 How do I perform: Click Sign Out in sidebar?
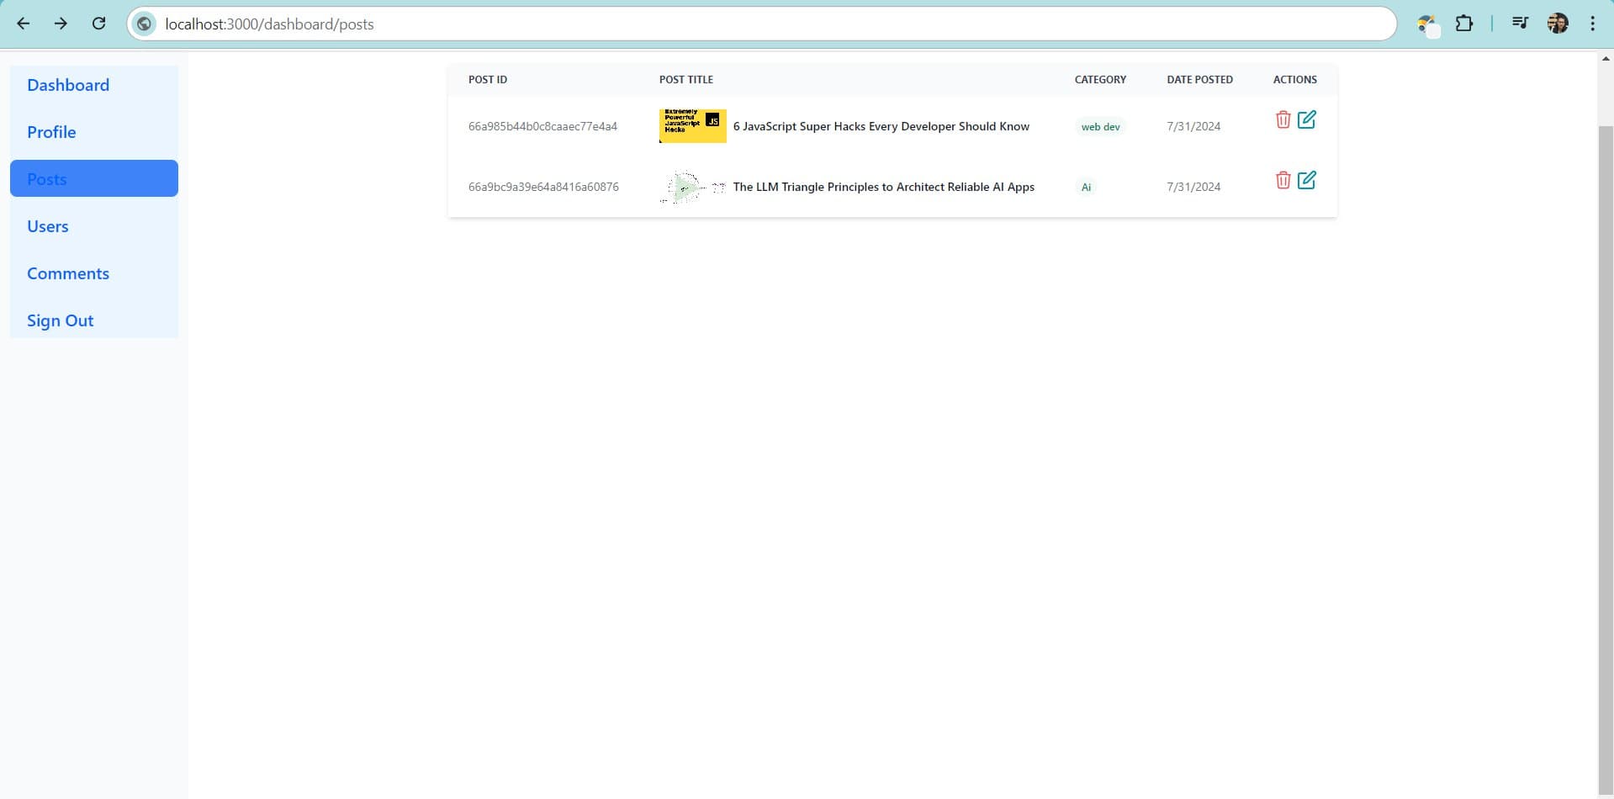click(x=60, y=320)
